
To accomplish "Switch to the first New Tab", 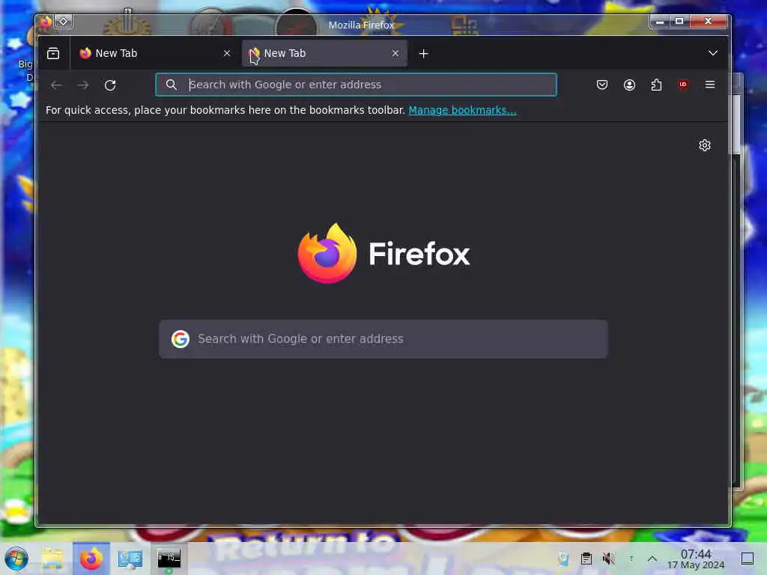I will point(154,53).
